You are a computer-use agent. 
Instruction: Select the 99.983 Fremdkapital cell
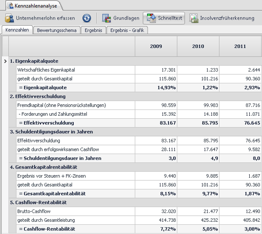198,105
